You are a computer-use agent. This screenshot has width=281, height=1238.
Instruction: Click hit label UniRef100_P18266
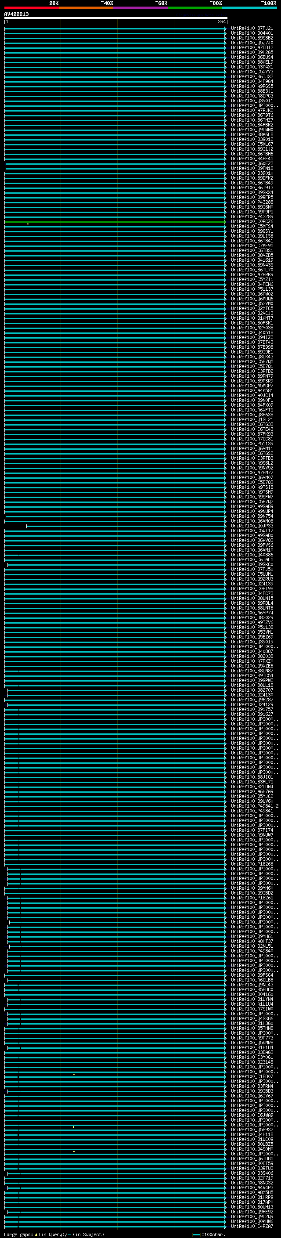point(252,864)
